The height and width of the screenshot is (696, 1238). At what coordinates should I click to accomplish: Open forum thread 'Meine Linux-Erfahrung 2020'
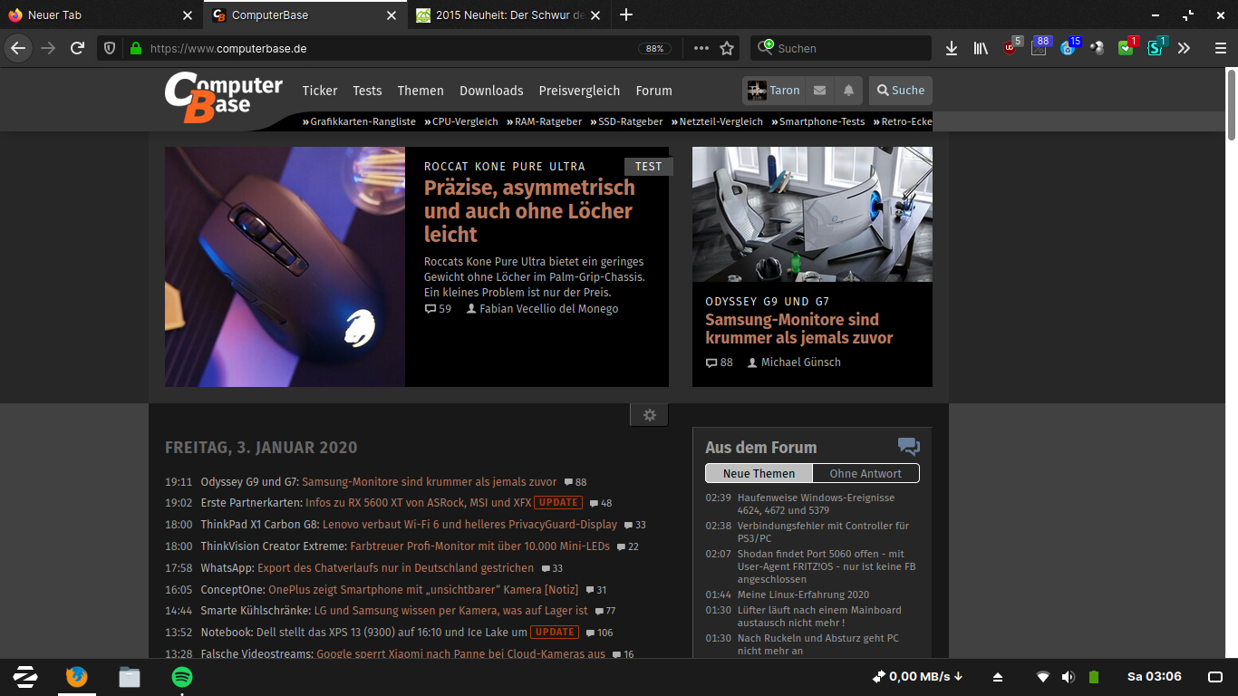coord(803,594)
